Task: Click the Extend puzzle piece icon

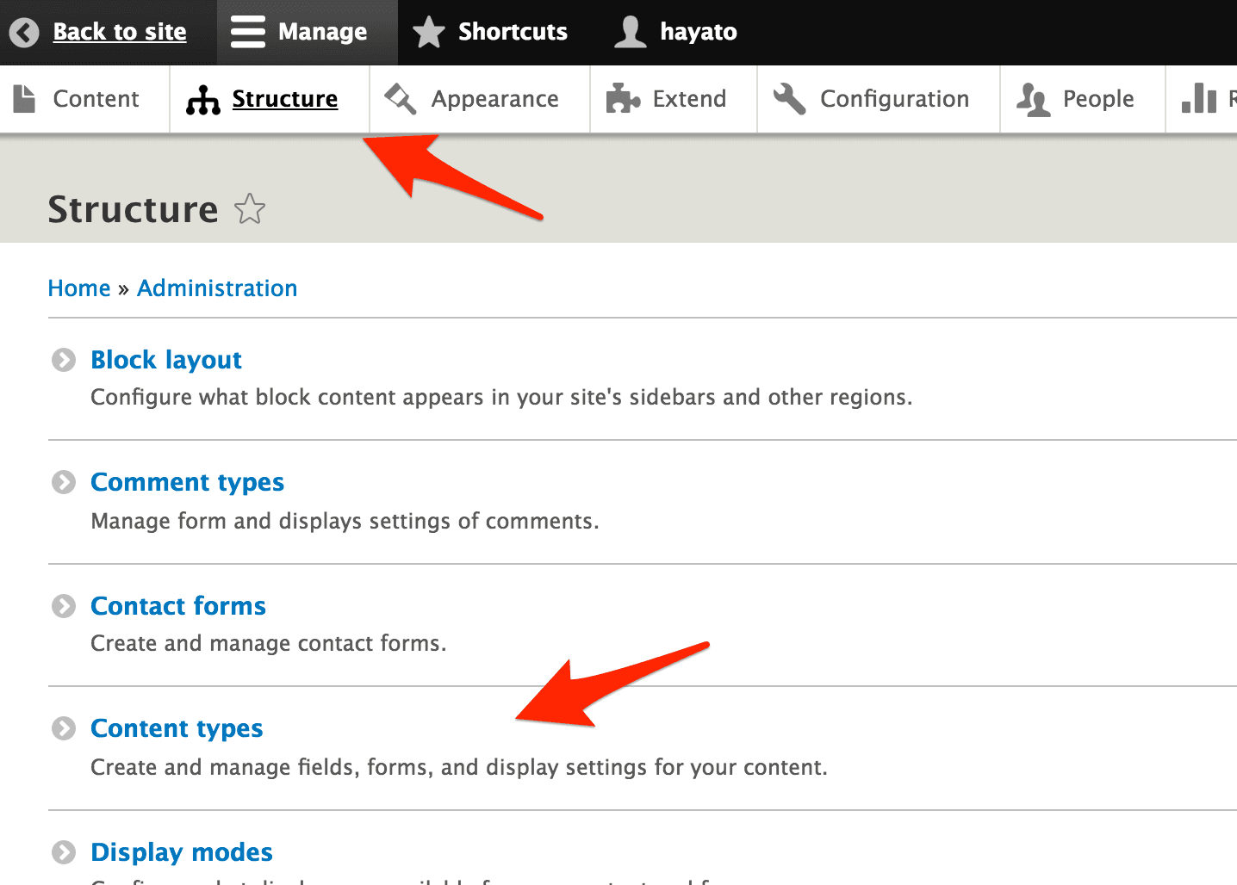Action: pyautogui.click(x=622, y=99)
